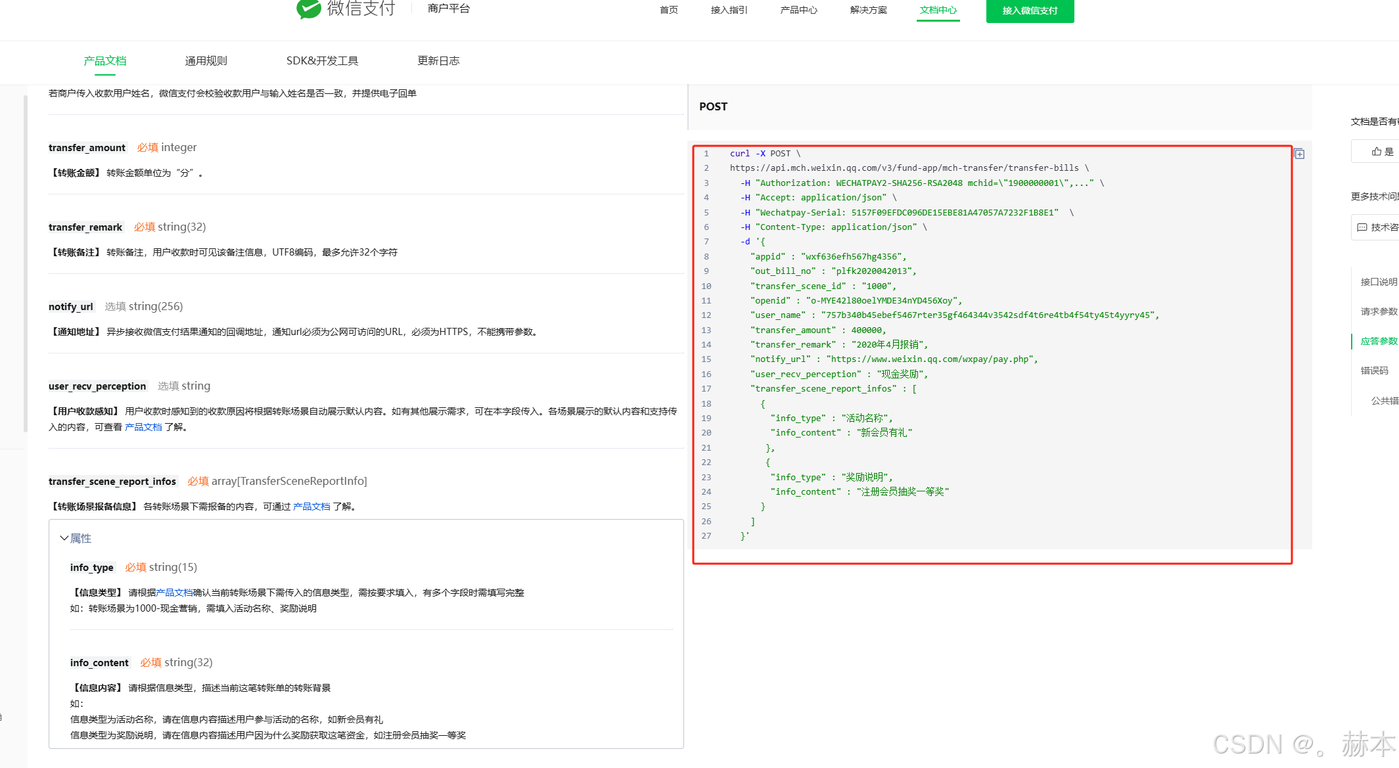
Task: Open 接入指引 navigation item
Action: [x=729, y=10]
